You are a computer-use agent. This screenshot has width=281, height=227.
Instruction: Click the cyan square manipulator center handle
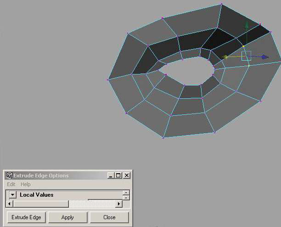point(246,56)
